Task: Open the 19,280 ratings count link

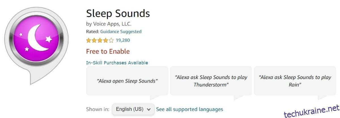Action: (123, 40)
